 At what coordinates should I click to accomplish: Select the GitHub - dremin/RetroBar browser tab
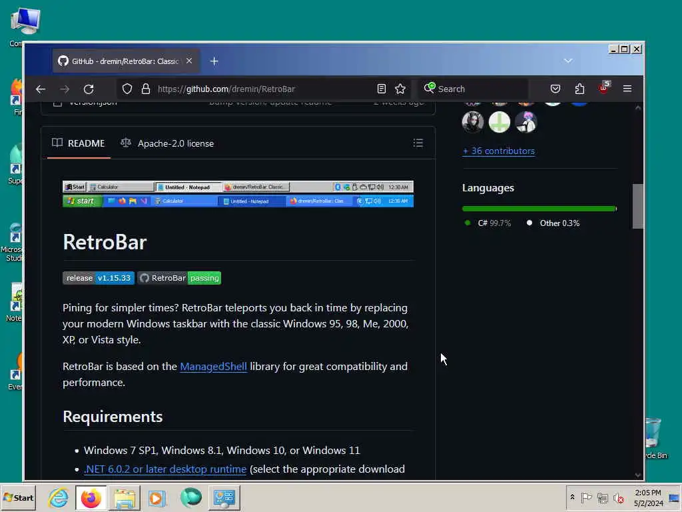pyautogui.click(x=126, y=61)
